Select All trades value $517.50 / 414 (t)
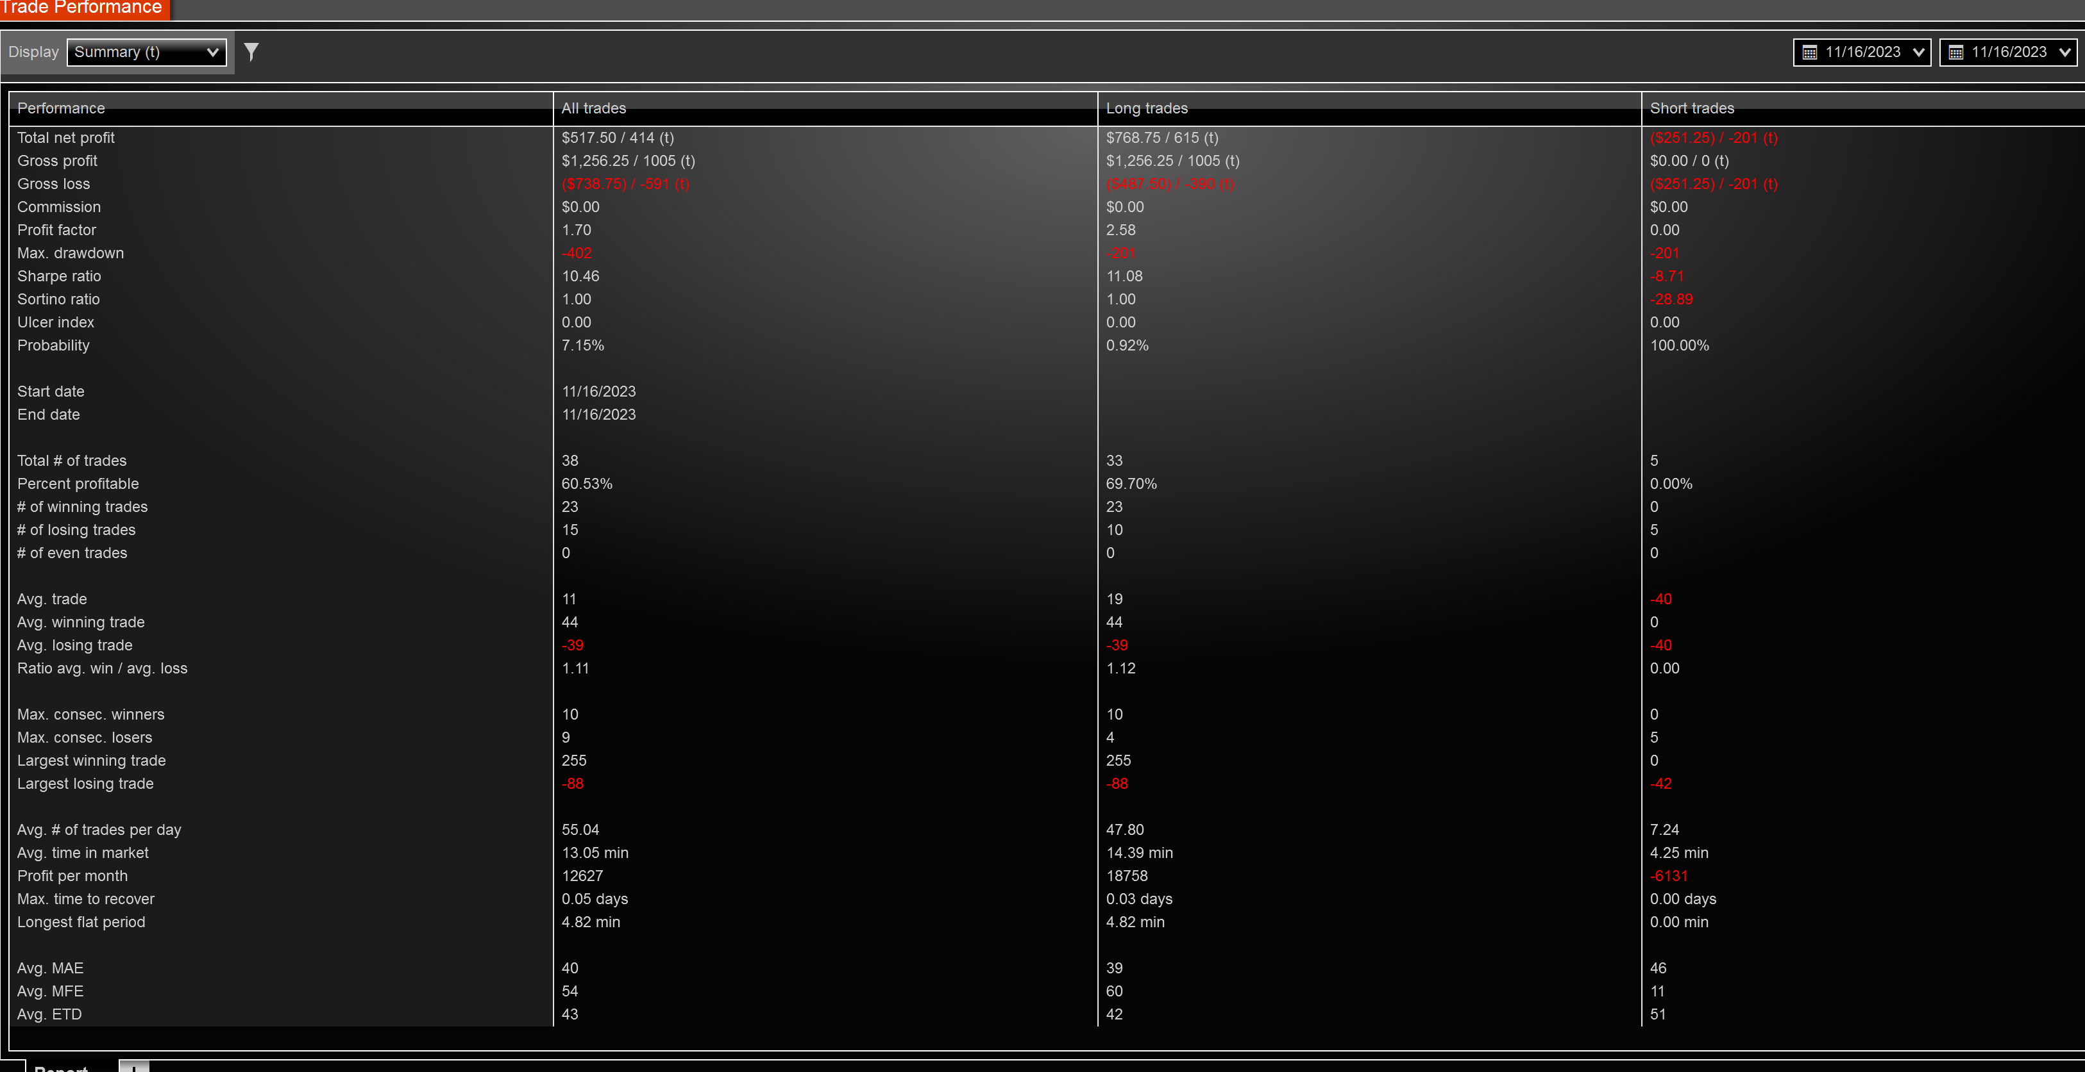The height and width of the screenshot is (1072, 2085). [618, 138]
